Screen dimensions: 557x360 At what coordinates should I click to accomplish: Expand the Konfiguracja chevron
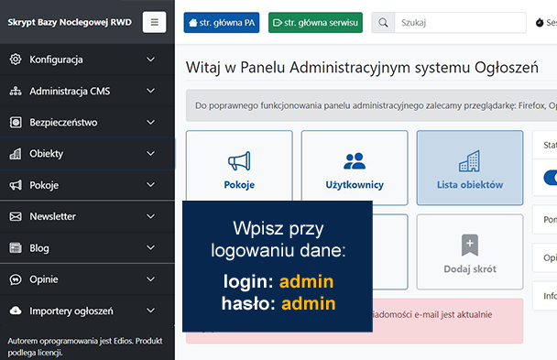click(151, 60)
